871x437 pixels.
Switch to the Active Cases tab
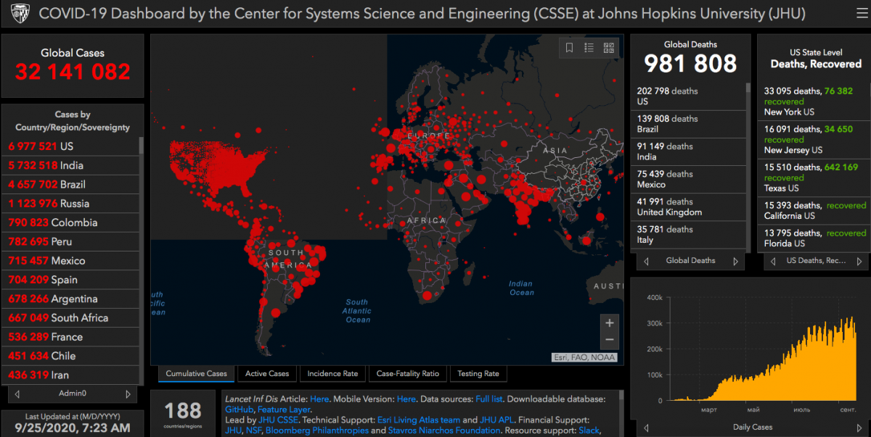pos(267,374)
